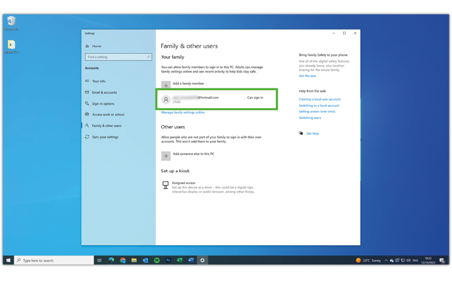Click the plus icon for Add a family member
Screen dimensions: 452x282
pos(166,85)
